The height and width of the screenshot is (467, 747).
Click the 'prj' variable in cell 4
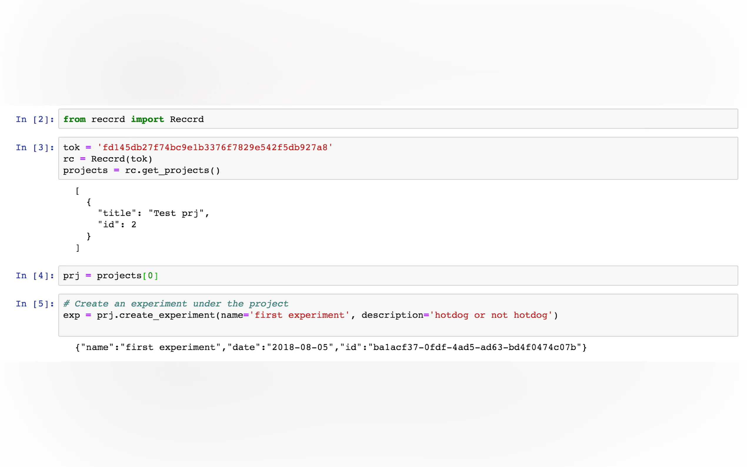(71, 276)
